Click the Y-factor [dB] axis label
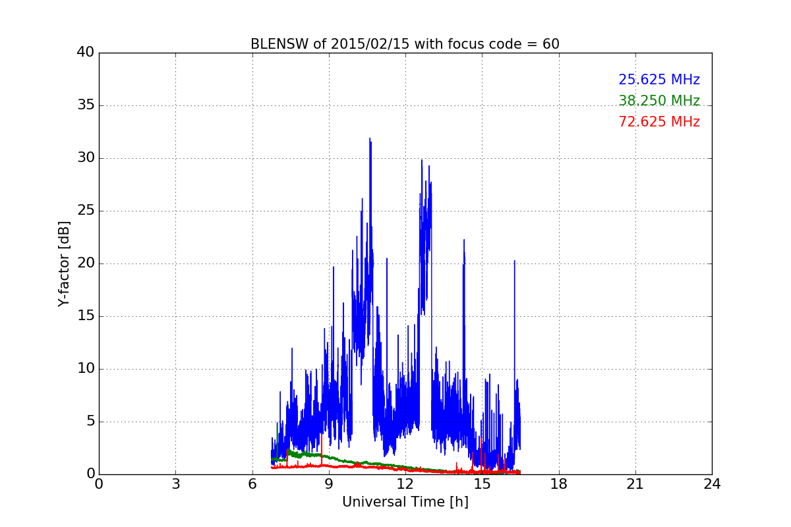The height and width of the screenshot is (527, 791). click(64, 263)
